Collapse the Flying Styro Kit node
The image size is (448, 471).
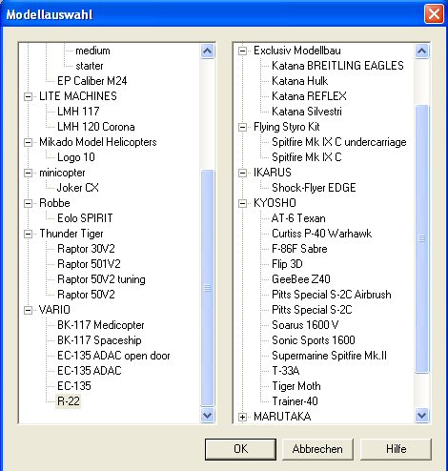pos(242,127)
